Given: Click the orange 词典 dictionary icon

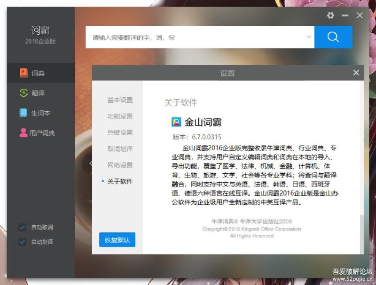Looking at the screenshot, I should [23, 73].
